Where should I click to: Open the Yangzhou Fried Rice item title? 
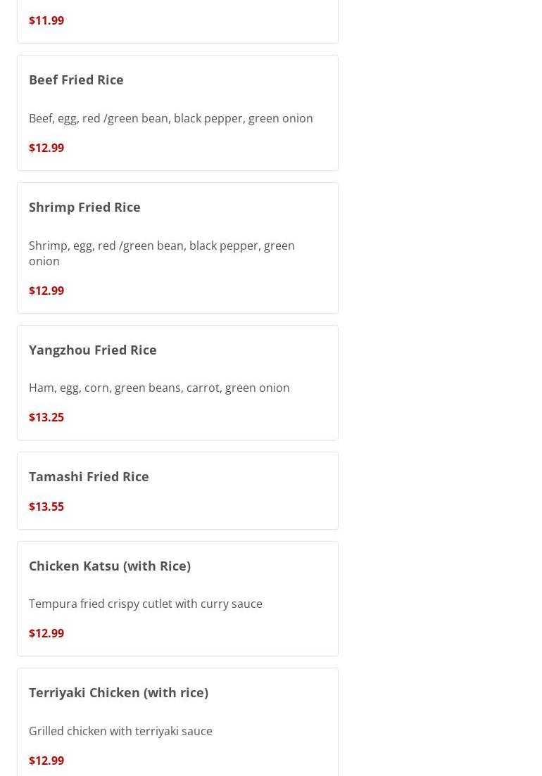coord(93,350)
